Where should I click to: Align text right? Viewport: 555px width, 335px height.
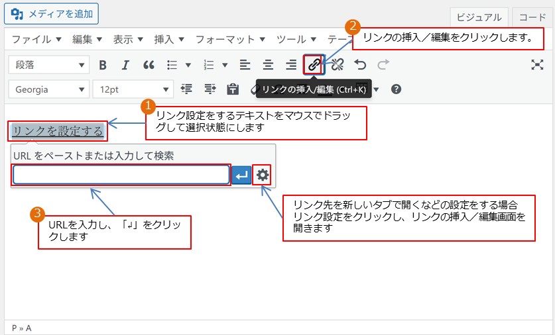(291, 65)
